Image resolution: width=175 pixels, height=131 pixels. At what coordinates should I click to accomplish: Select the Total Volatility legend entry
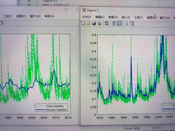55,106
